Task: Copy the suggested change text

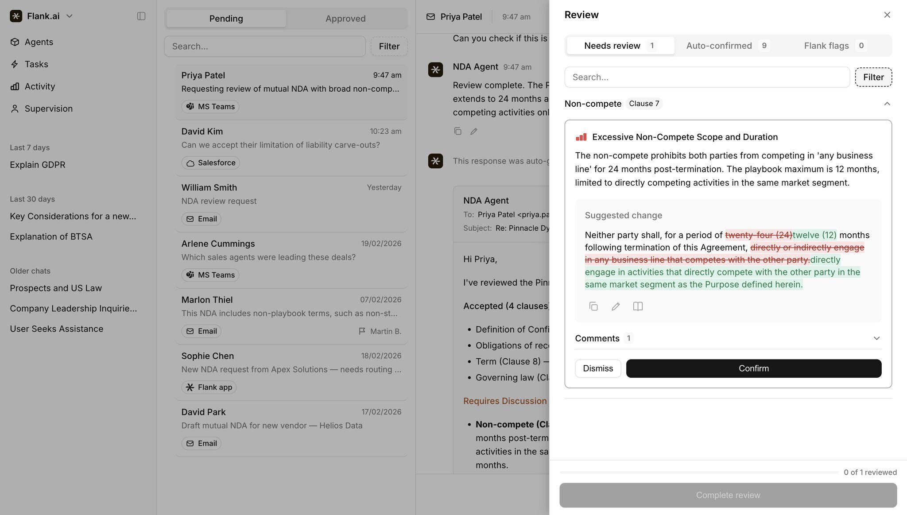Action: point(593,306)
